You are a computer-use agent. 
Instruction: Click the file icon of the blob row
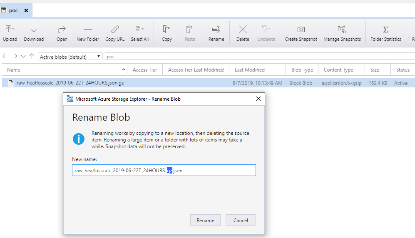click(11, 83)
